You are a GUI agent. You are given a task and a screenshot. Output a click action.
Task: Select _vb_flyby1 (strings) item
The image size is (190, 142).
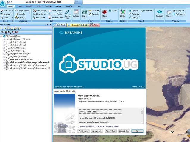pos(18,42)
